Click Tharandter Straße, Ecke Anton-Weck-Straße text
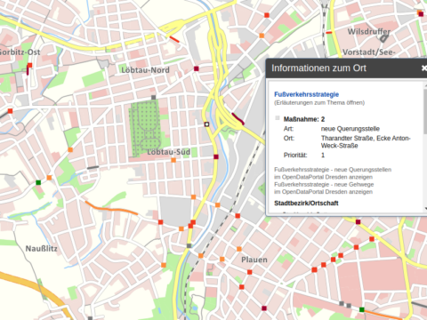 click(x=366, y=142)
